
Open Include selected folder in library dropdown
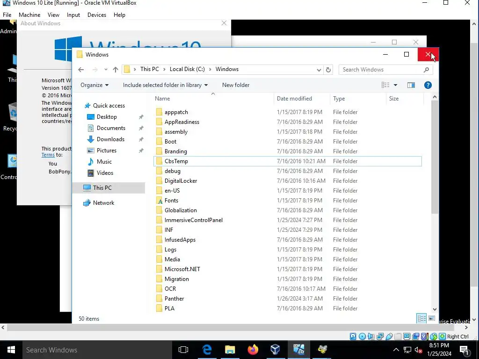[165, 85]
